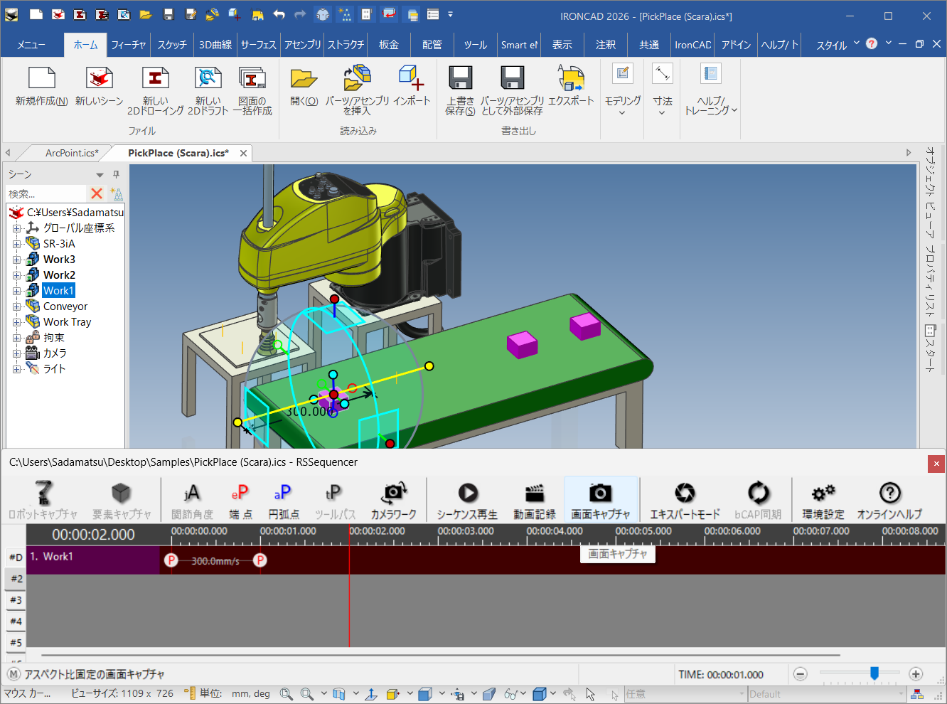Pin the シーン panel with pushpin
Viewport: 947px width, 704px height.
tap(116, 174)
